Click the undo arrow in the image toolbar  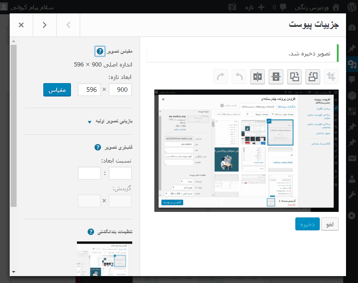click(x=240, y=77)
